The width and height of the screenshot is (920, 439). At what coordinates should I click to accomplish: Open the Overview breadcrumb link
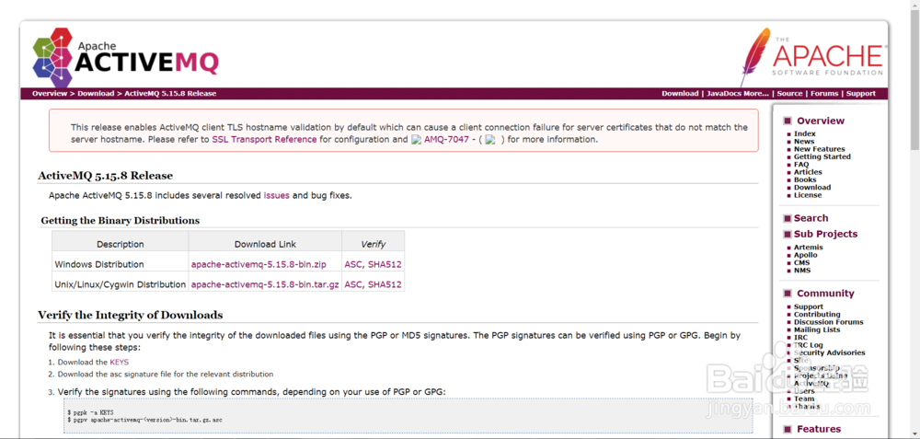coord(50,93)
